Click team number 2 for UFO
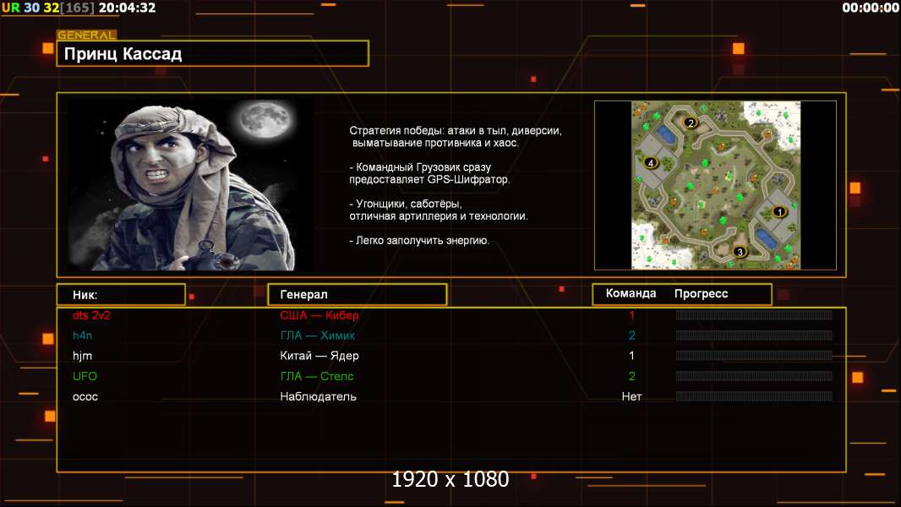The height and width of the screenshot is (507, 901). click(x=631, y=376)
